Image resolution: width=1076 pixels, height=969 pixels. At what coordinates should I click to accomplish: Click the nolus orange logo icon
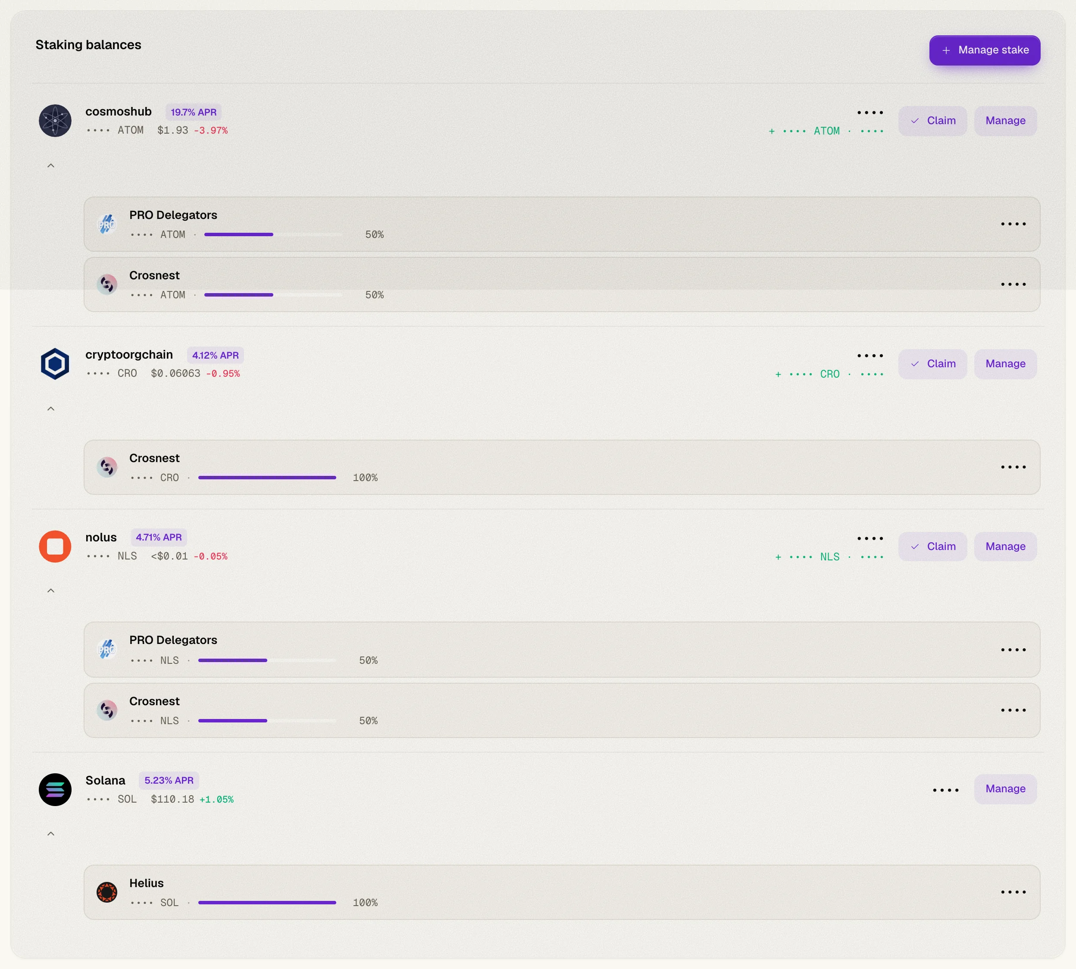coord(55,546)
